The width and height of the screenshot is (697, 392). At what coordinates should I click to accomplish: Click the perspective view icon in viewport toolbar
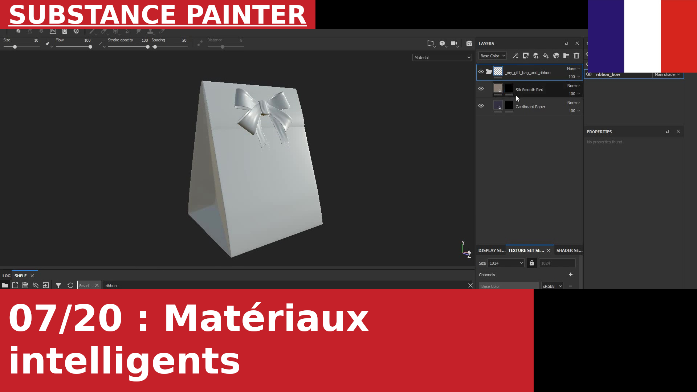click(431, 43)
